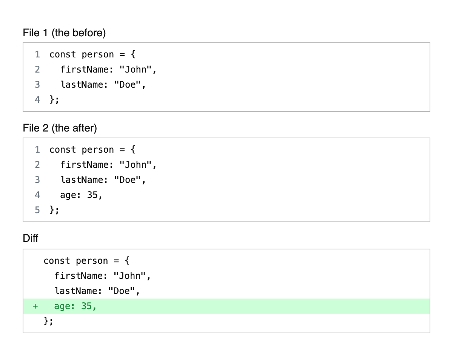The image size is (453, 359).
Task: Click "const person = {" in the Diff
Action: tap(86, 261)
